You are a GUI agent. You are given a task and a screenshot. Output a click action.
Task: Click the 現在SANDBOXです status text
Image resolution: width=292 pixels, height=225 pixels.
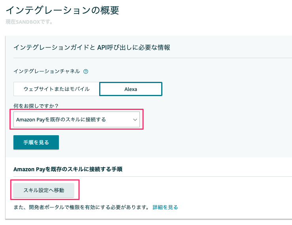[x=29, y=22]
